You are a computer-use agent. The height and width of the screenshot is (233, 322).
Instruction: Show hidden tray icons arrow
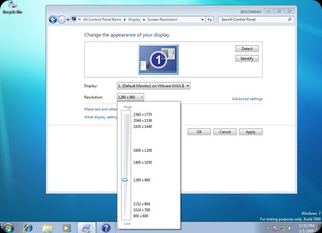[x=268, y=228]
